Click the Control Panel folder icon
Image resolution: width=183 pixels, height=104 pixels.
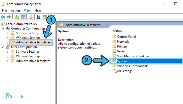click(x=114, y=36)
